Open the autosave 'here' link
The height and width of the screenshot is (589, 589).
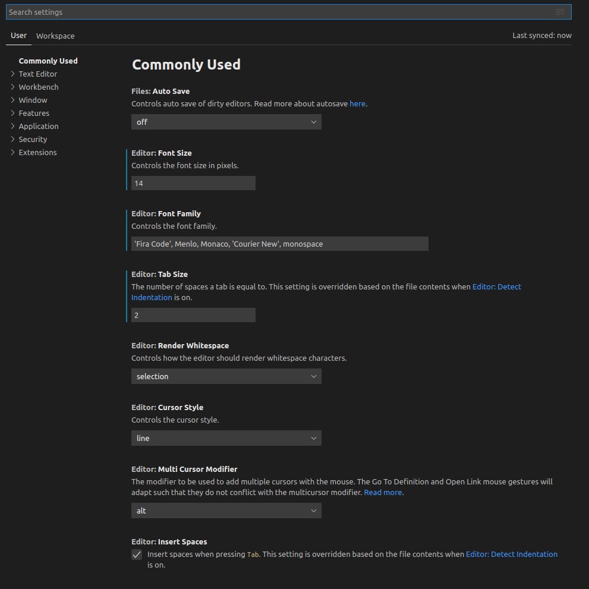[x=357, y=103]
